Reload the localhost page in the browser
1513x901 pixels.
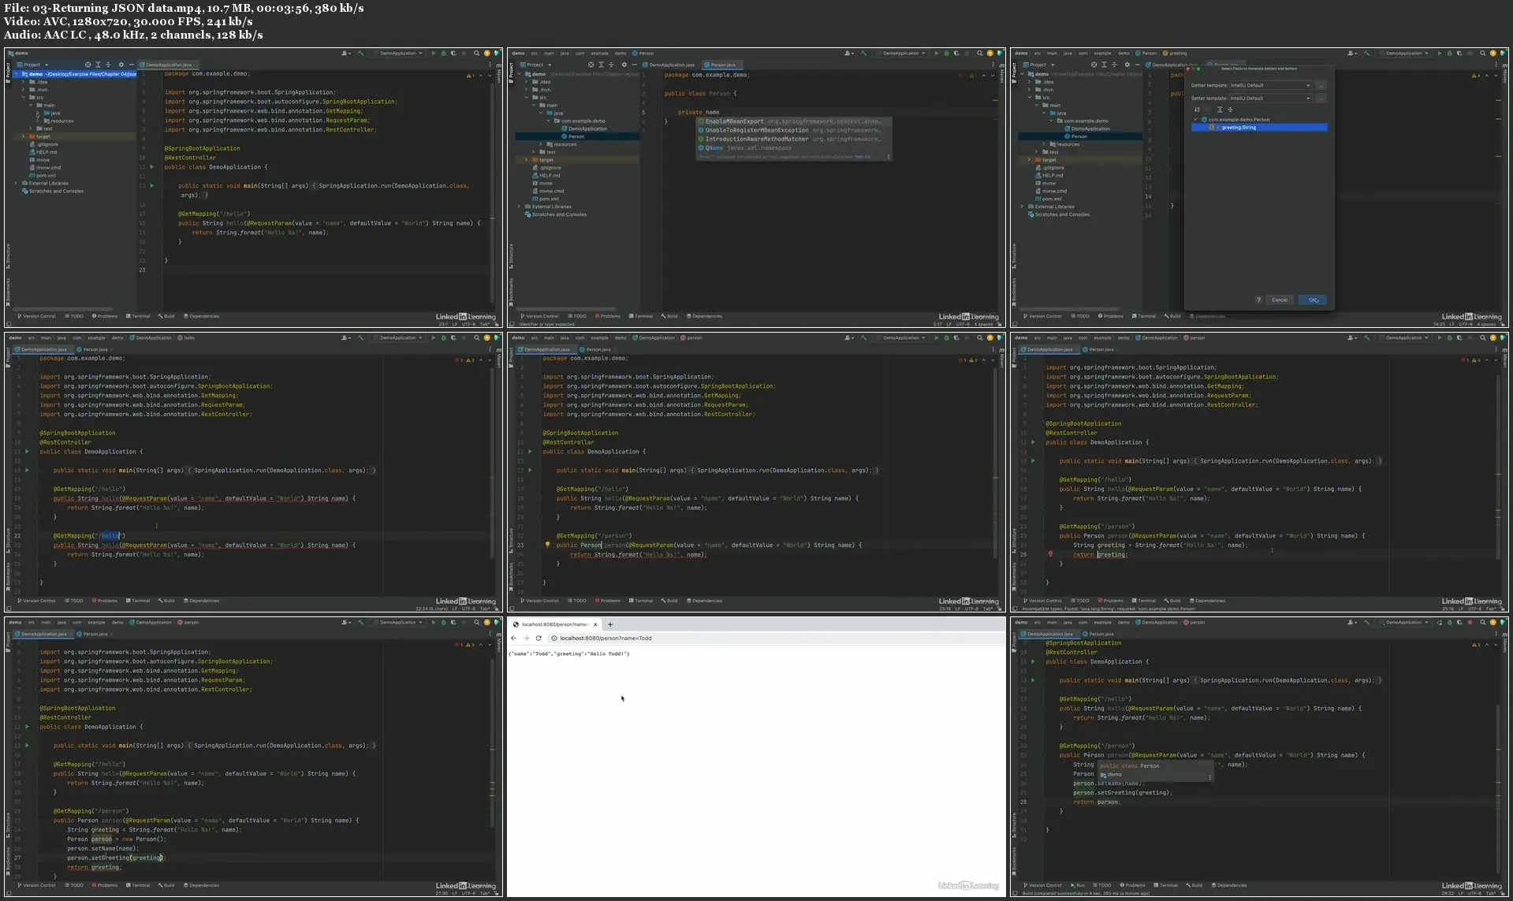pos(538,638)
